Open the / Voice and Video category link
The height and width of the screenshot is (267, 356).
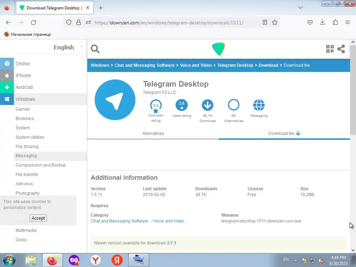pyautogui.click(x=168, y=221)
